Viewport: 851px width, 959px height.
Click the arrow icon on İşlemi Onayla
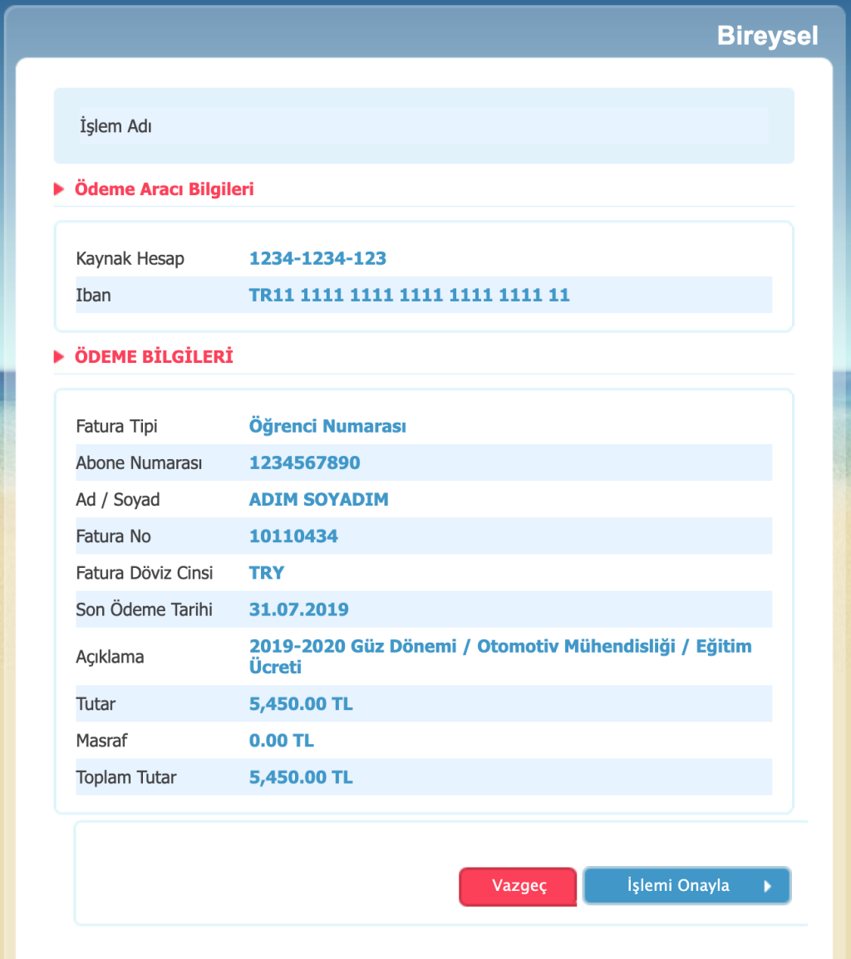pyautogui.click(x=767, y=886)
